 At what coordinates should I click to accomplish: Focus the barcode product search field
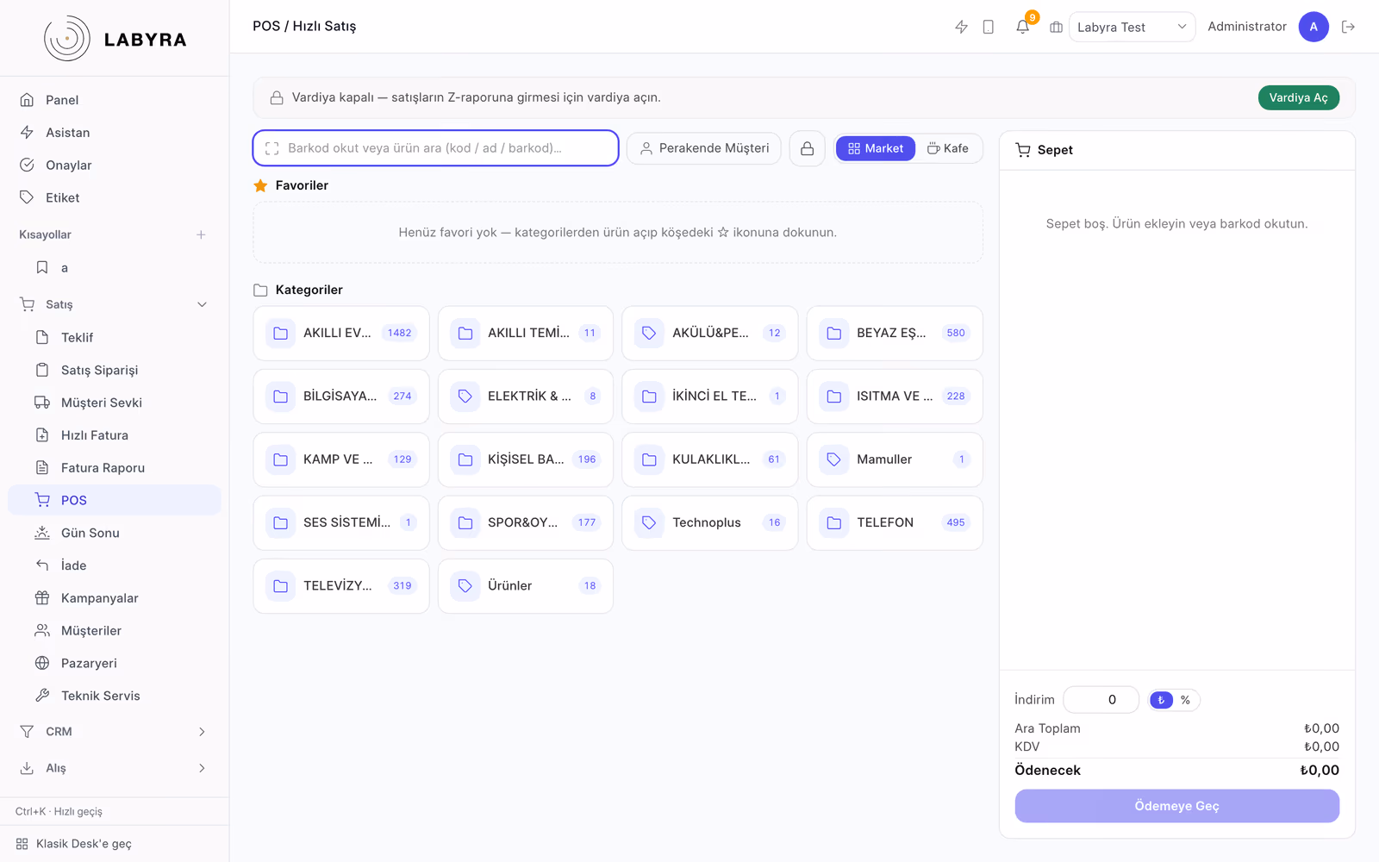436,148
